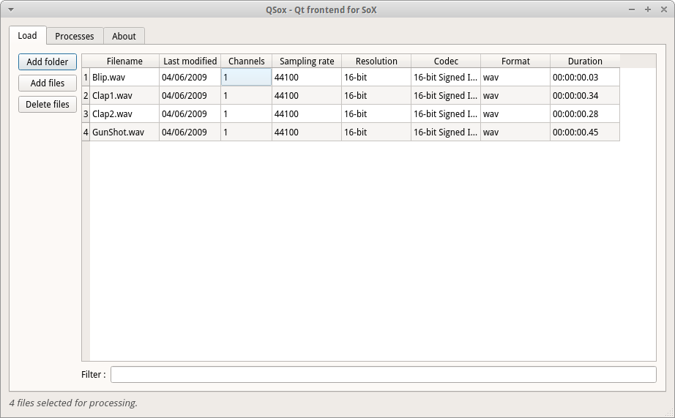Select the Channels cell of Clap1.wav
This screenshot has height=418, width=675.
[x=246, y=96]
